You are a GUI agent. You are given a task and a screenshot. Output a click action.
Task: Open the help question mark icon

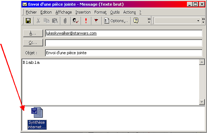click(136, 21)
